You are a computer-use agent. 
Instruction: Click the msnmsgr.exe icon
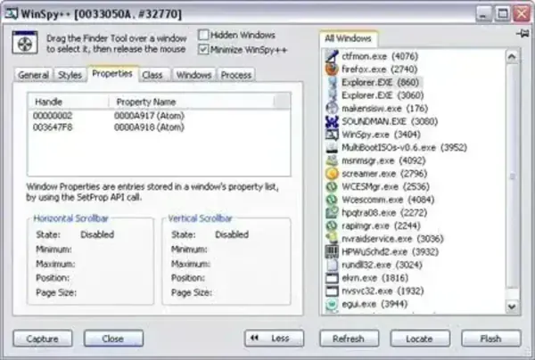[x=332, y=160]
